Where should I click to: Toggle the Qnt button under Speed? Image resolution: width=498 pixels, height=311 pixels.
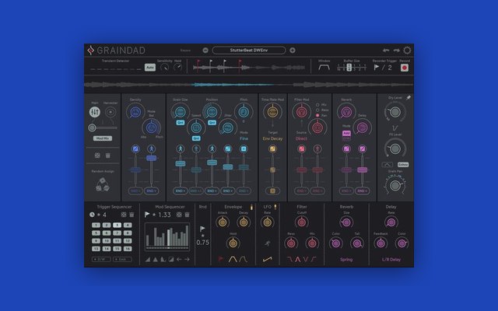[196, 138]
